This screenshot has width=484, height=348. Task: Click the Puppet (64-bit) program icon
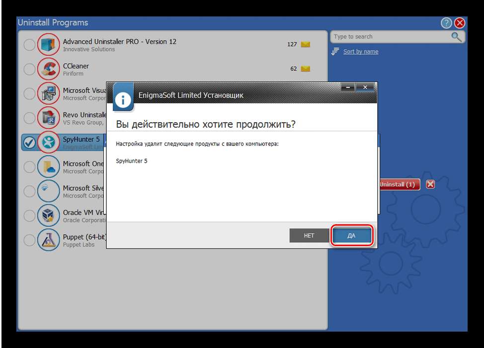(49, 240)
